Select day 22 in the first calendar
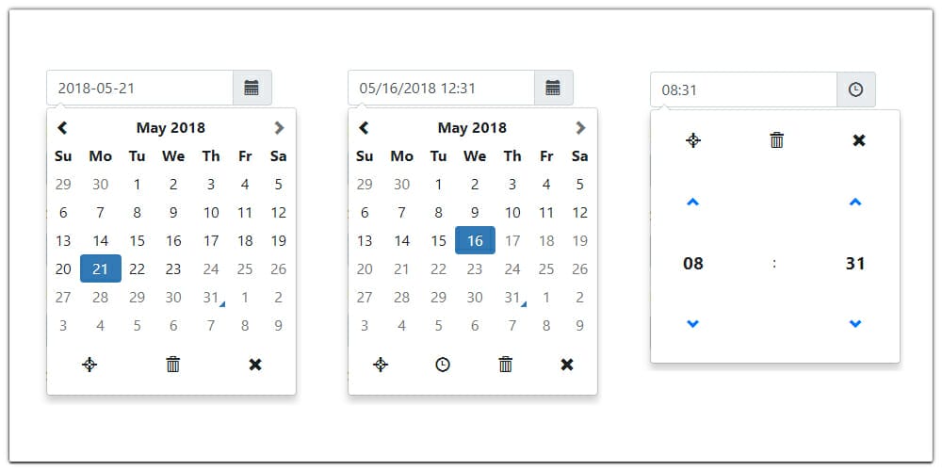 [x=137, y=268]
